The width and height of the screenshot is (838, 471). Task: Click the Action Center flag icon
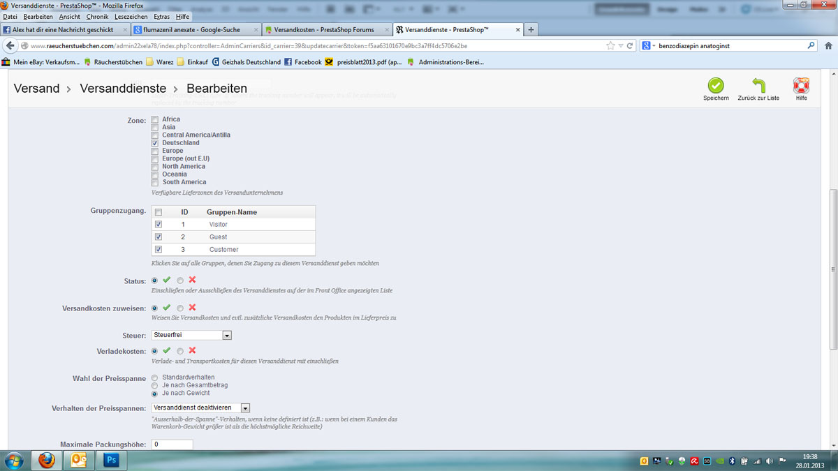(x=782, y=461)
